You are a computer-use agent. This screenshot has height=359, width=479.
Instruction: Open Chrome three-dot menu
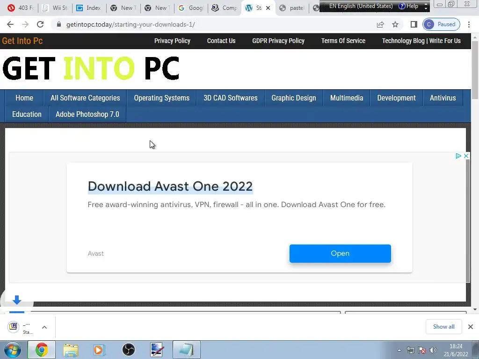click(469, 24)
